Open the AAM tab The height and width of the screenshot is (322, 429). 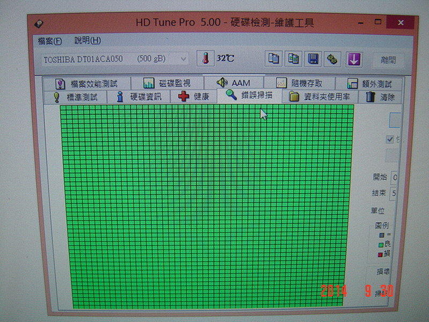(x=234, y=83)
